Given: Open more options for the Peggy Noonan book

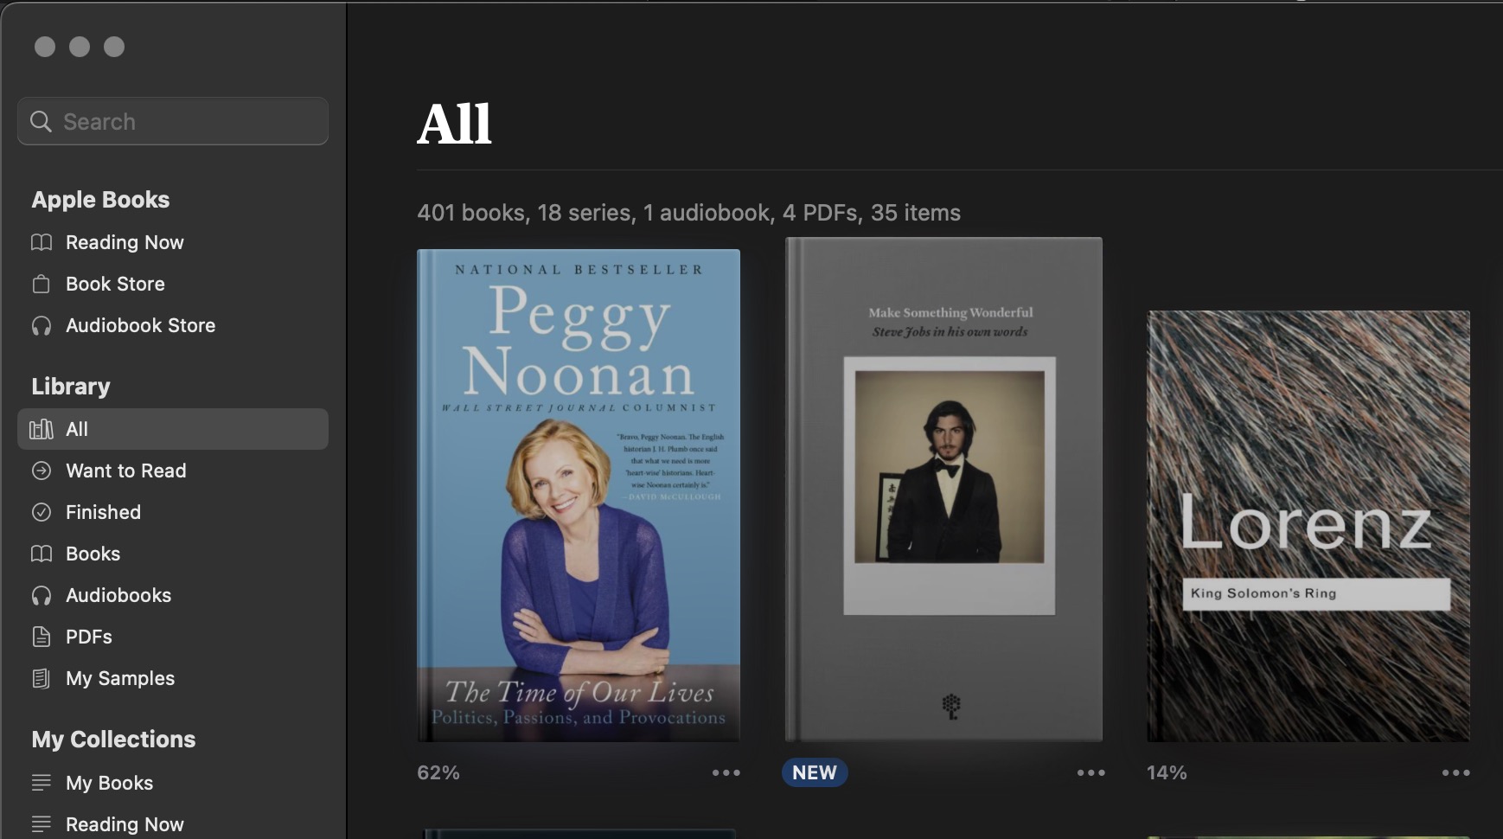Looking at the screenshot, I should tap(726, 772).
